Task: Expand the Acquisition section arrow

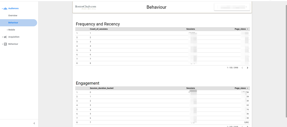Action: [x=2, y=37]
